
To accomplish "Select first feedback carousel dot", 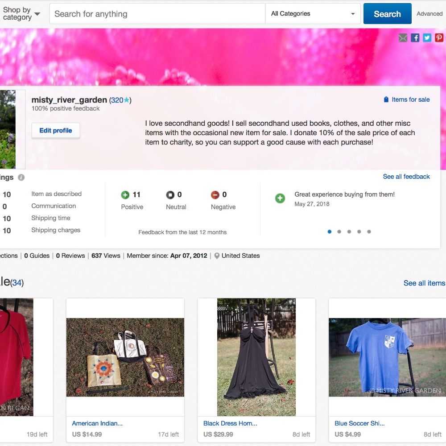I will pos(330,231).
